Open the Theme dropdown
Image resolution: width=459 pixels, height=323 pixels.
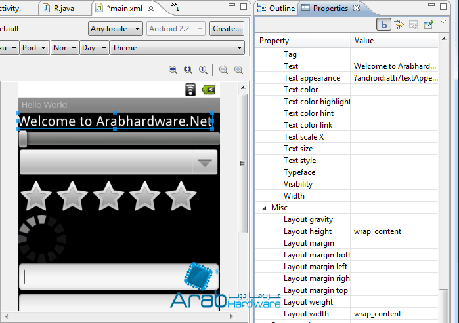(177, 48)
